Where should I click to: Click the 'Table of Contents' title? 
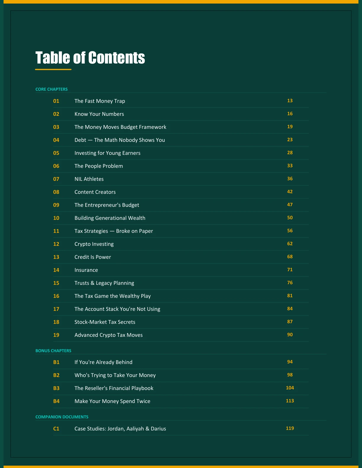click(x=90, y=58)
